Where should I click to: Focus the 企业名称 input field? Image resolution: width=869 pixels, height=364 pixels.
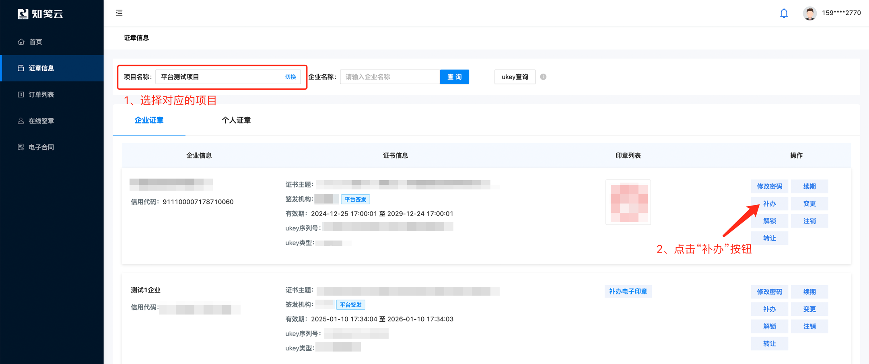click(390, 77)
